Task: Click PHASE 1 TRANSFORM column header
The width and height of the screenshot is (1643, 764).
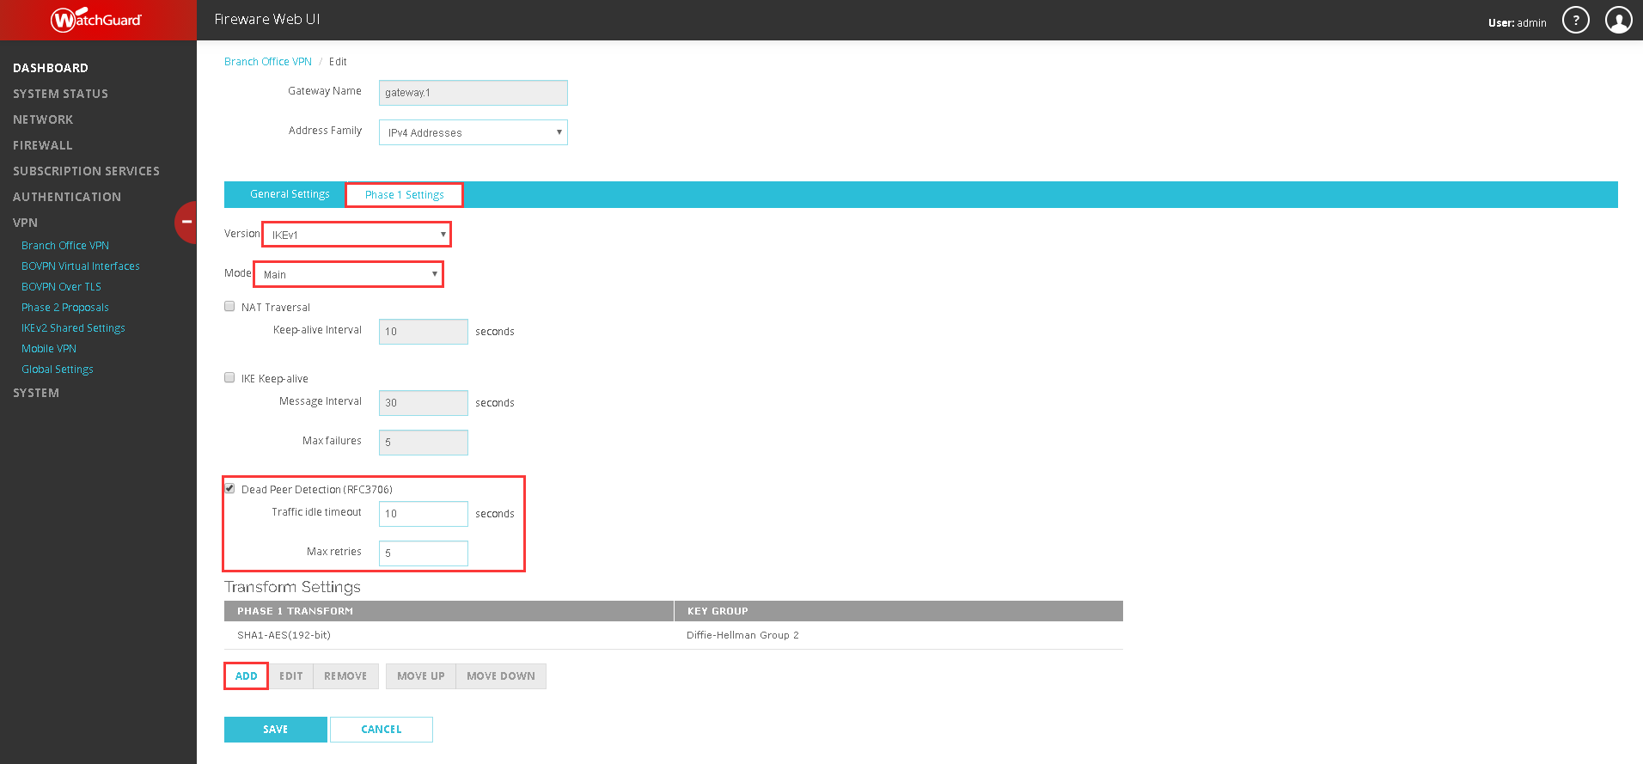Action: (449, 611)
